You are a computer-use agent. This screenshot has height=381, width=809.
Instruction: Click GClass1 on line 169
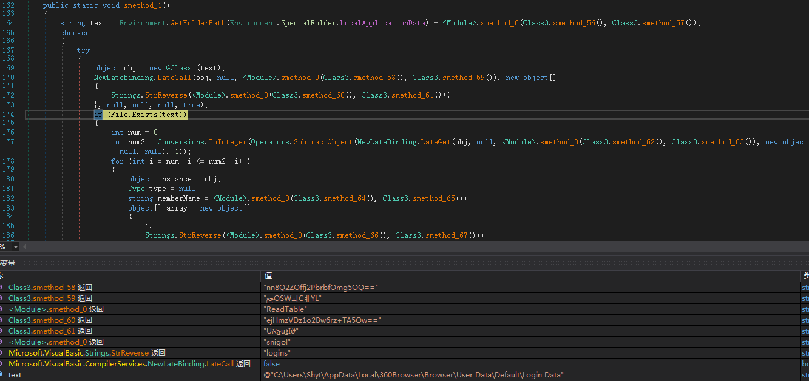pos(182,68)
